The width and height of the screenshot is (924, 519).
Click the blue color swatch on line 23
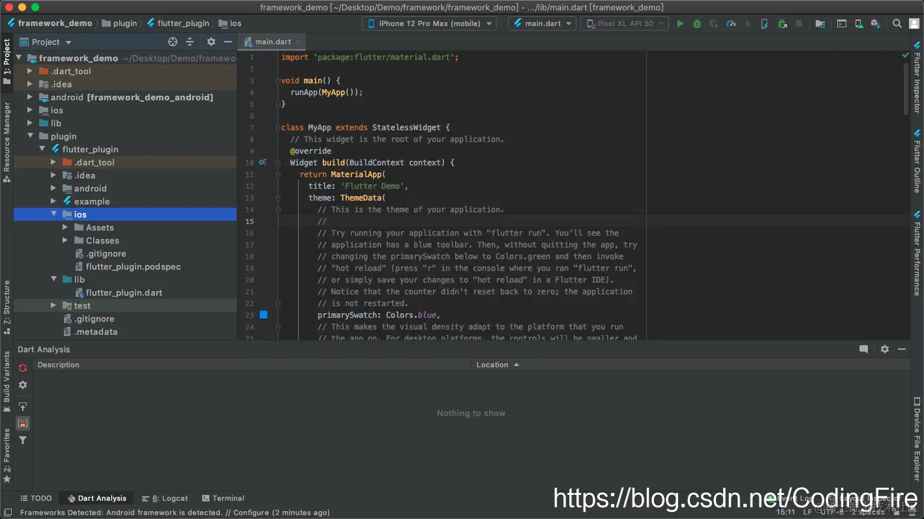tap(263, 315)
